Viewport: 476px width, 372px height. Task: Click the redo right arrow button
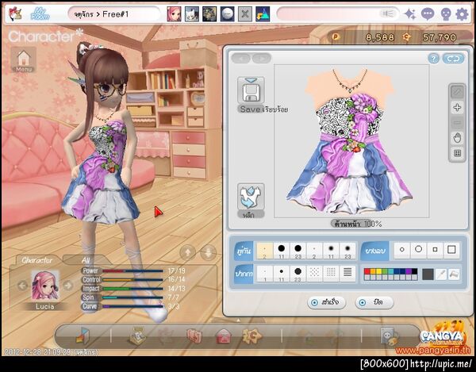point(262,58)
